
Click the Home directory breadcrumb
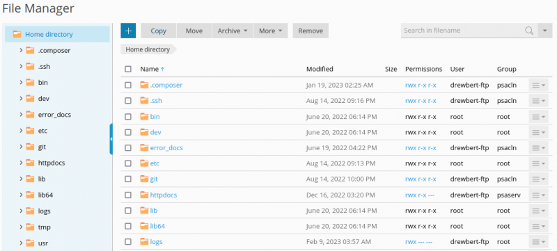(148, 49)
